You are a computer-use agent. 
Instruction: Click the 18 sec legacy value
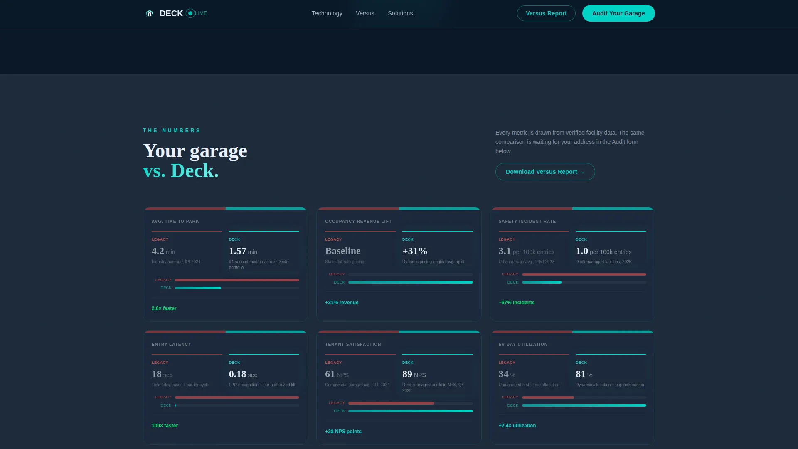[162, 374]
